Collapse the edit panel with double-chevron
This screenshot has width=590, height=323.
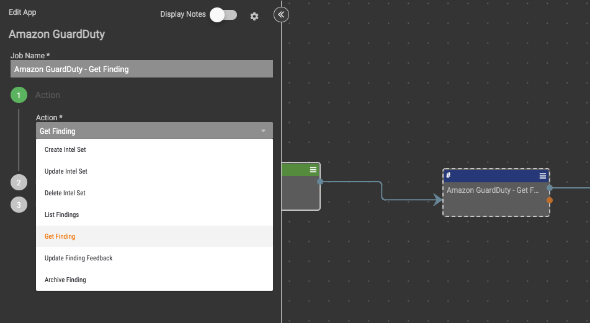[x=281, y=15]
